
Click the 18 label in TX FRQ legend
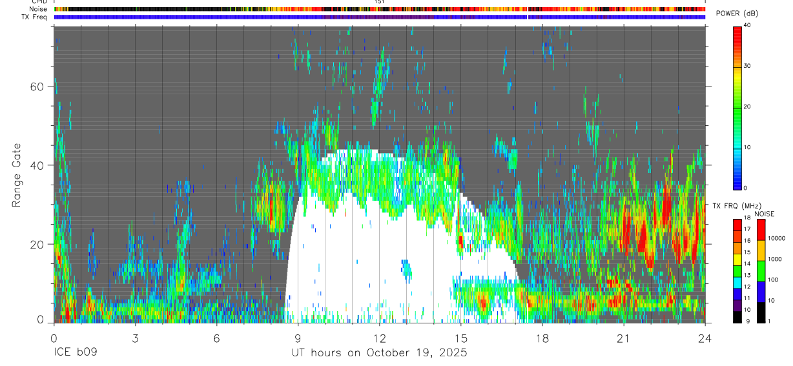(x=747, y=218)
